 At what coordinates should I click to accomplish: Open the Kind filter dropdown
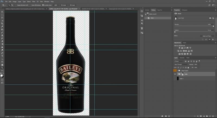tap(179, 61)
